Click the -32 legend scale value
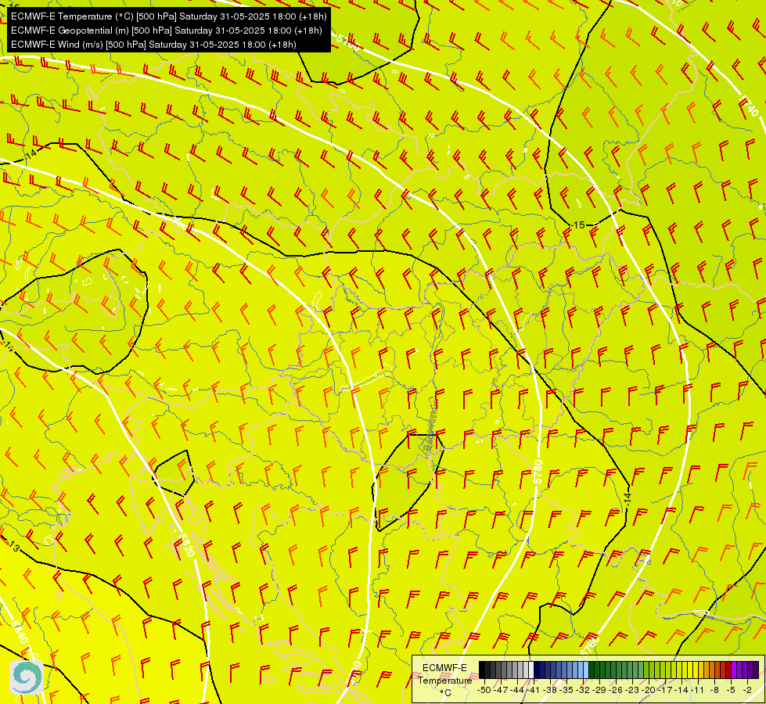Viewport: 766px width, 704px height. [583, 691]
